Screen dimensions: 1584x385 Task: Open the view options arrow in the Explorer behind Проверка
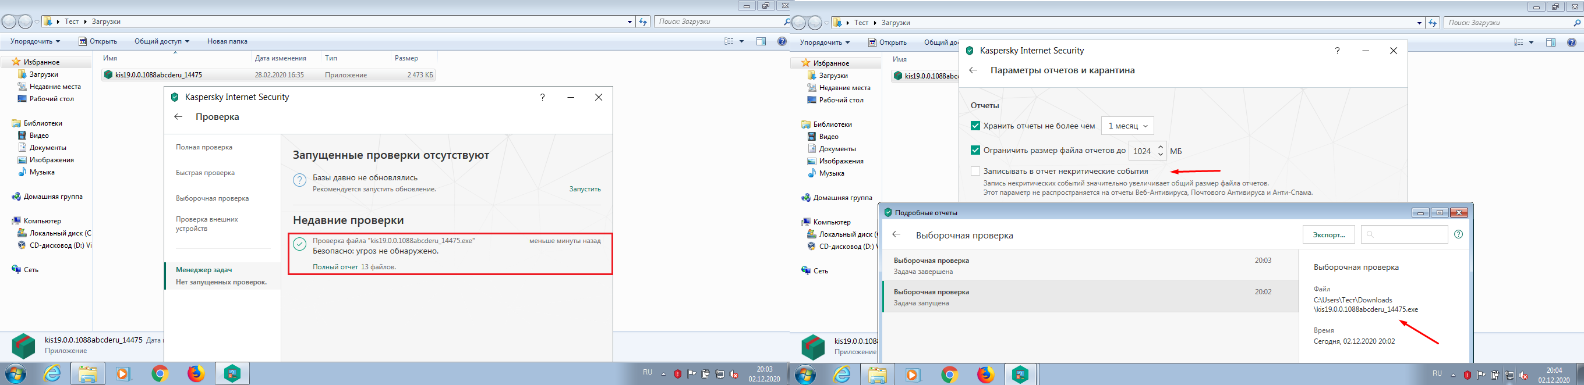click(x=741, y=41)
